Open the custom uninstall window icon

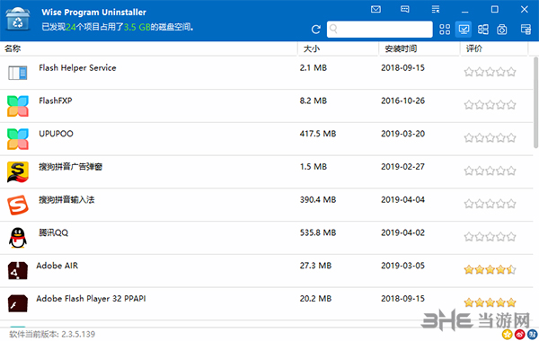coord(526,30)
